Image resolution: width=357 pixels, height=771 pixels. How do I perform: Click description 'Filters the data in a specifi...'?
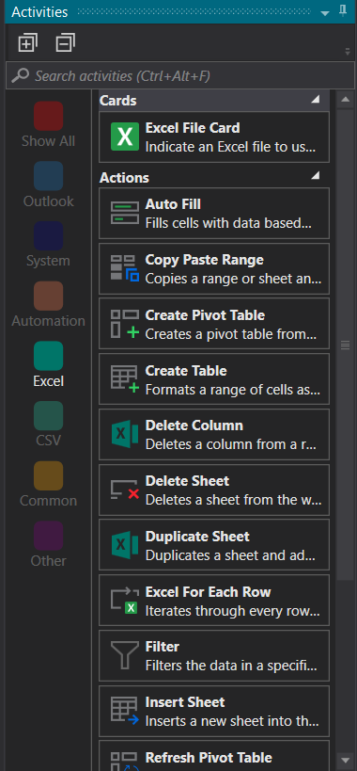coord(231,666)
